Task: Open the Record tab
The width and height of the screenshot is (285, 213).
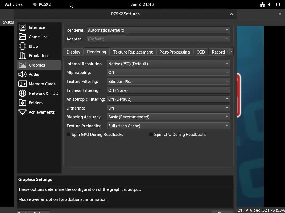Action: coord(217,52)
